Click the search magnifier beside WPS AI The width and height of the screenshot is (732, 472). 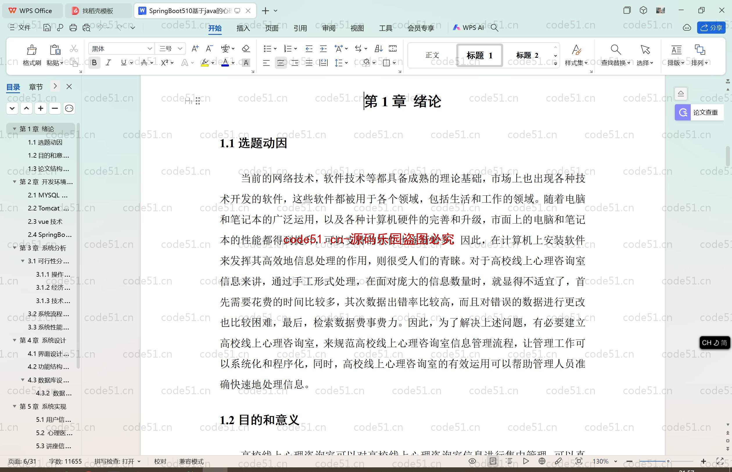tap(494, 28)
